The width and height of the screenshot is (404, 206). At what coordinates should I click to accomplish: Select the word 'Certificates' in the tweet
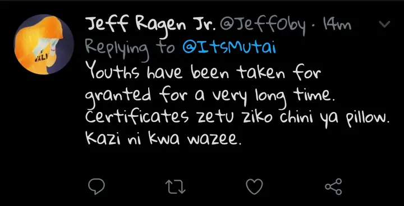[136, 116]
